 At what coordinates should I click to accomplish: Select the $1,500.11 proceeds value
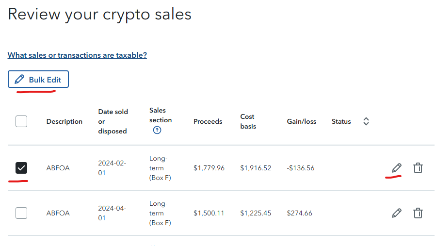pyautogui.click(x=209, y=213)
